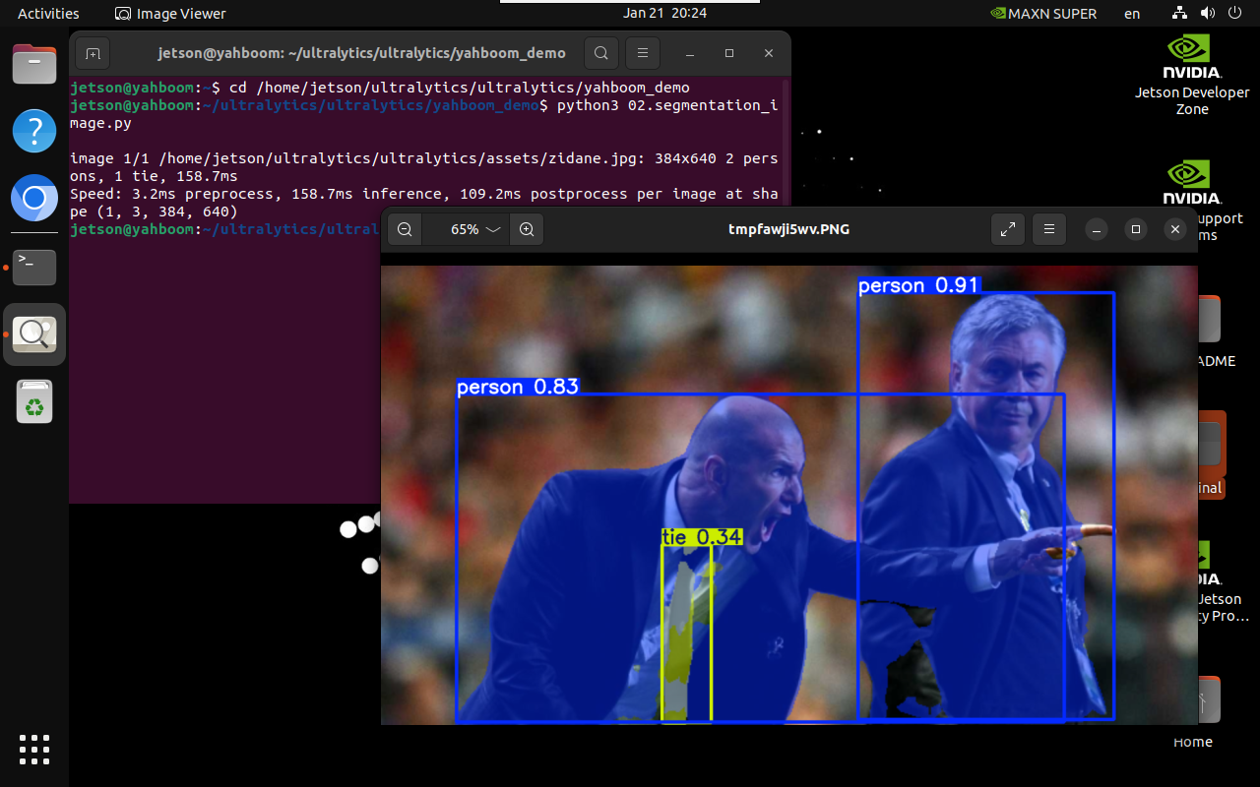Open the Image Viewer app menu in top bar
Screen dimensions: 1260x787
coord(170,14)
